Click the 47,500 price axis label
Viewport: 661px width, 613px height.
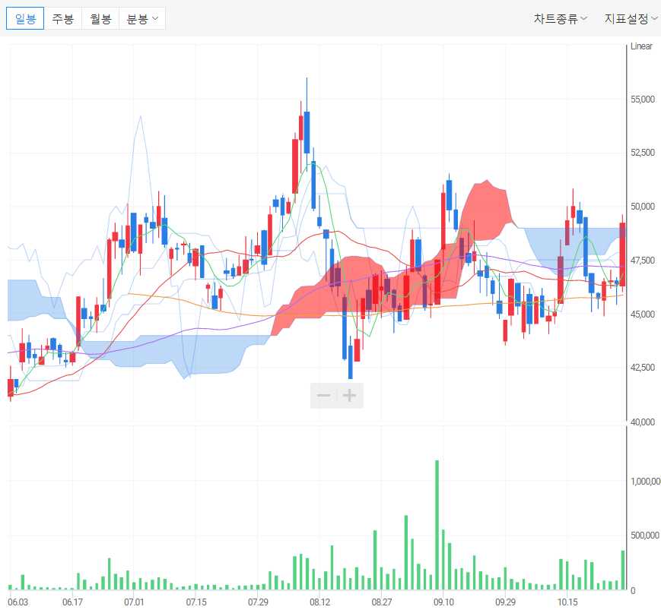point(643,261)
